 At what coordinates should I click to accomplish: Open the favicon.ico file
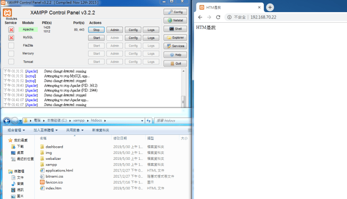53,182
